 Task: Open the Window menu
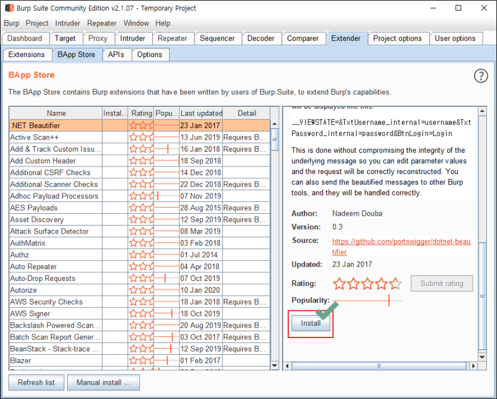[136, 23]
